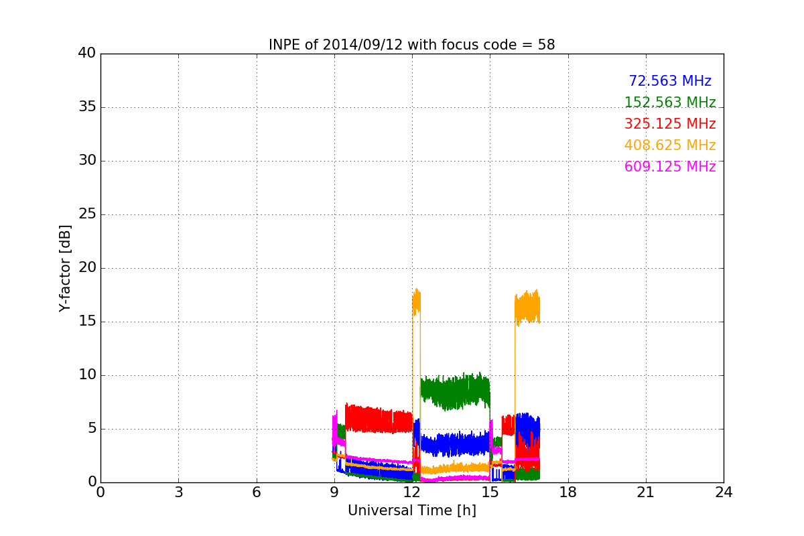Click the x-axis tick label '21'

tap(646, 492)
